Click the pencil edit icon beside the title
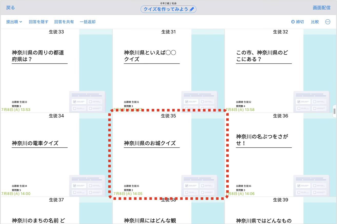This screenshot has height=224, width=337. click(192, 9)
